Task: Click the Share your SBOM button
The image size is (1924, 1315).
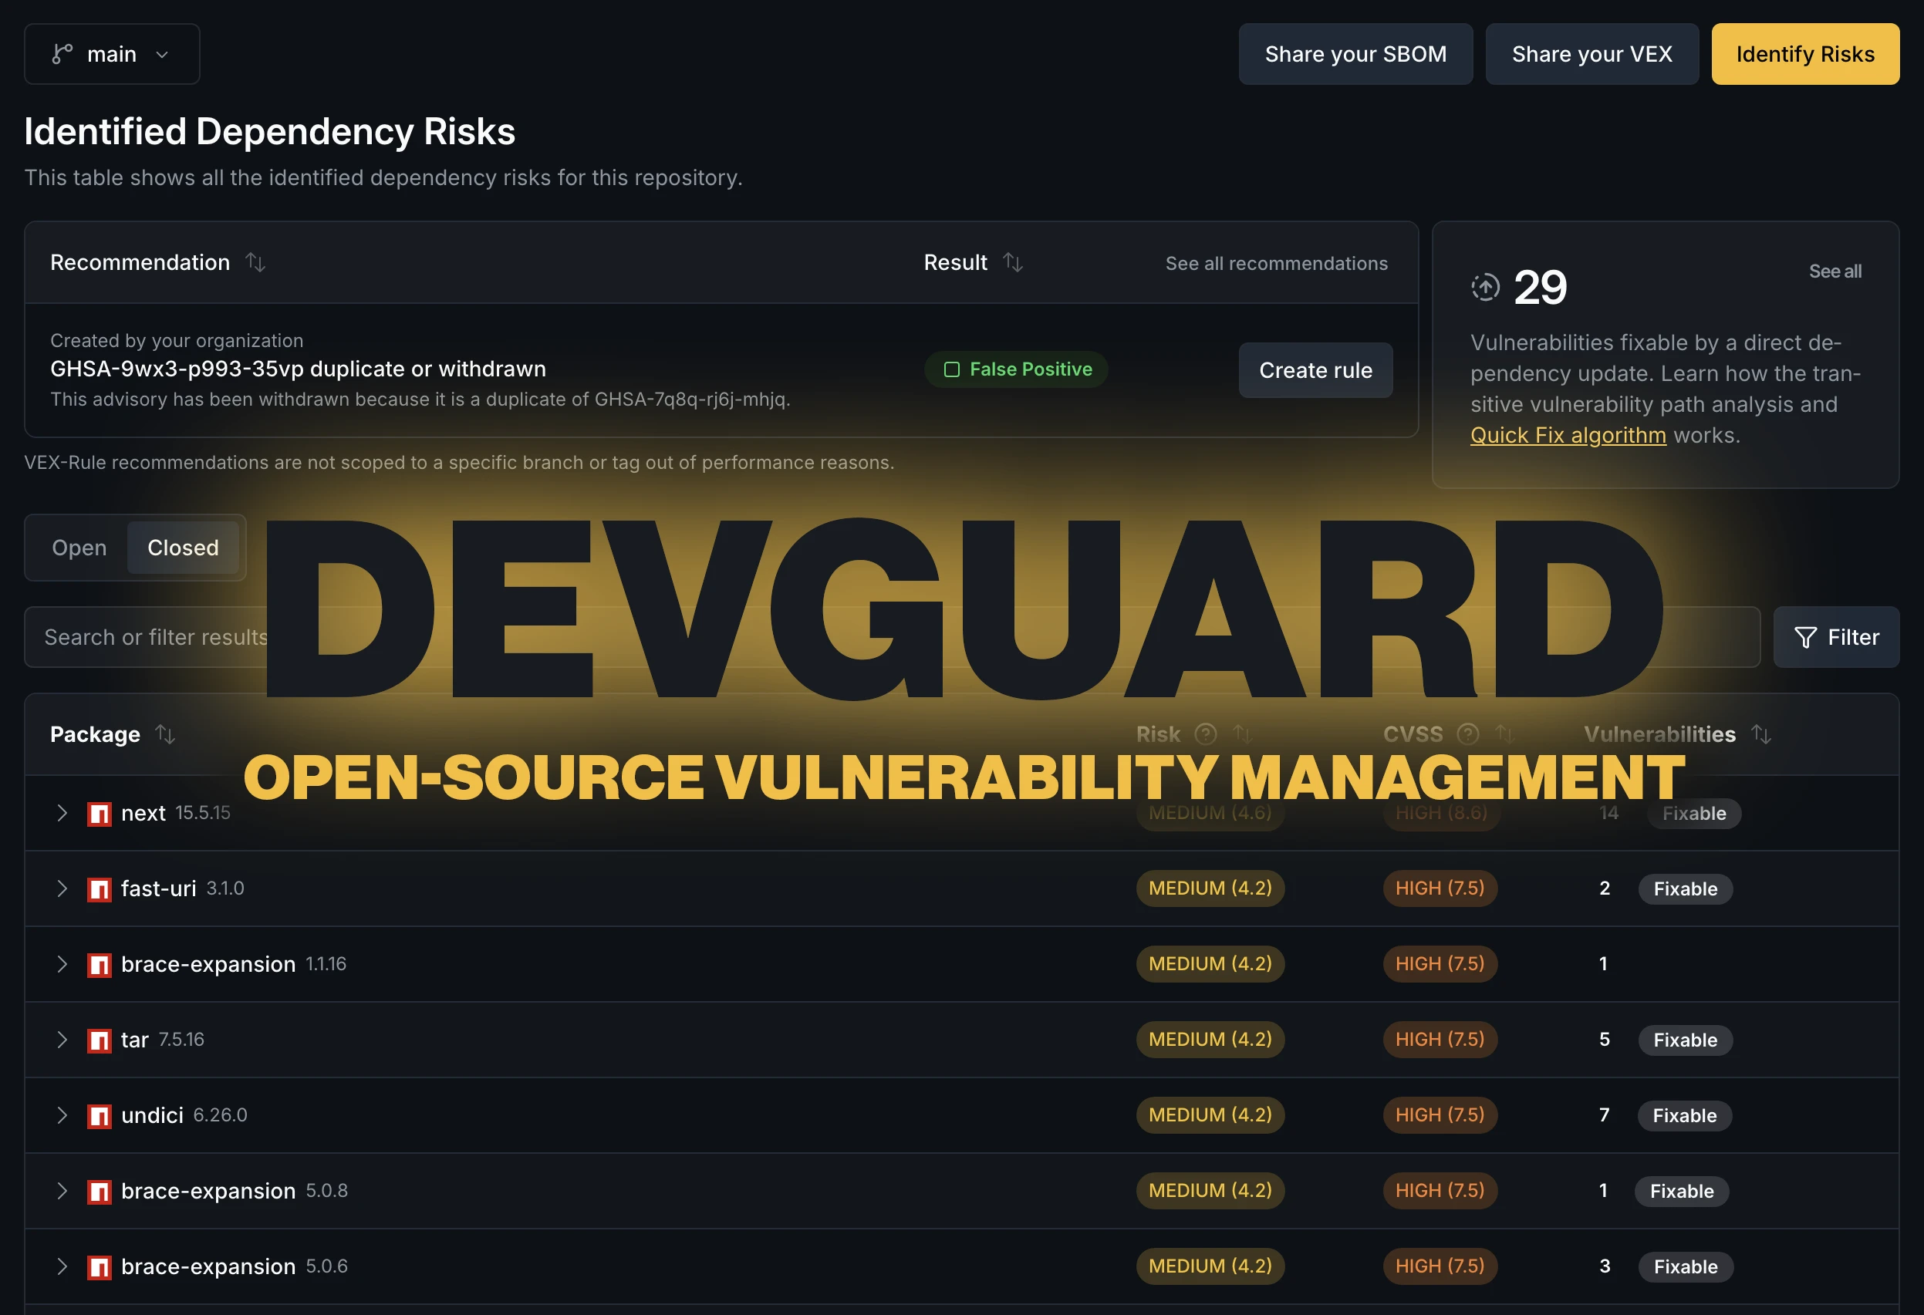Action: [x=1355, y=54]
